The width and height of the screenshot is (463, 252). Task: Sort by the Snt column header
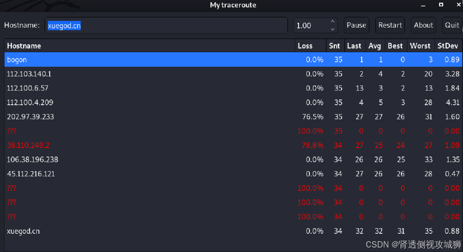coord(335,46)
